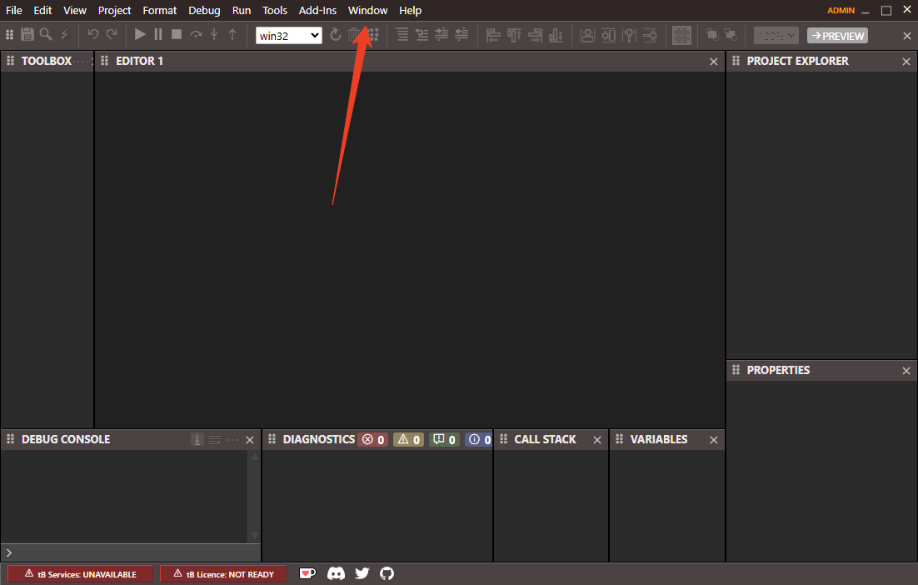Click the magnifier search icon in toolbar
The image size is (918, 585).
pyautogui.click(x=46, y=35)
